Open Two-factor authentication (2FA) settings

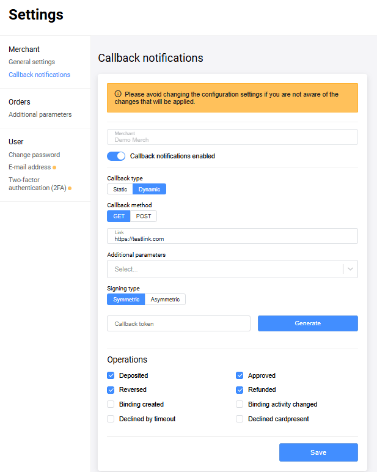pyautogui.click(x=37, y=183)
